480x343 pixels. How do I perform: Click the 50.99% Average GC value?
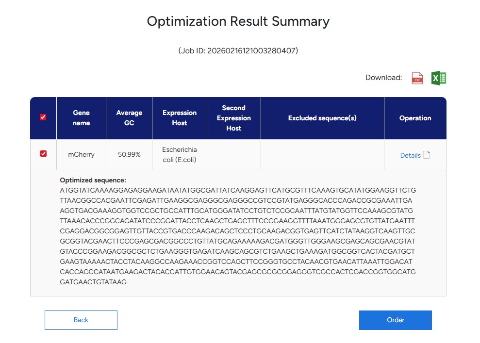coord(129,155)
